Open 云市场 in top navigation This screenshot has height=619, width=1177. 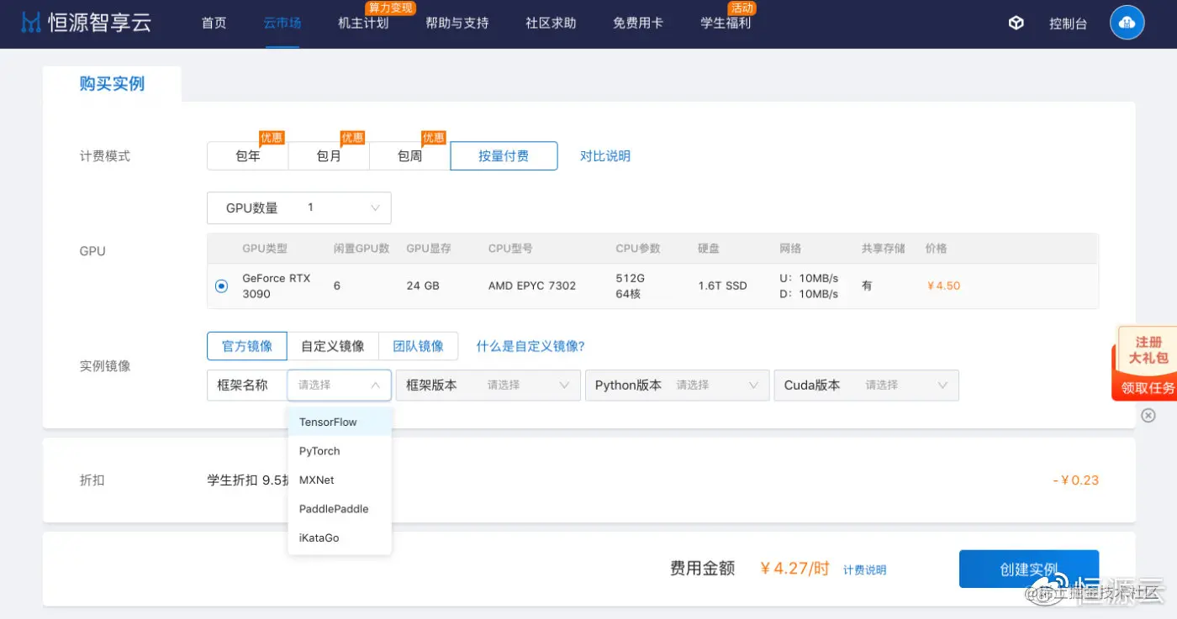pyautogui.click(x=282, y=24)
